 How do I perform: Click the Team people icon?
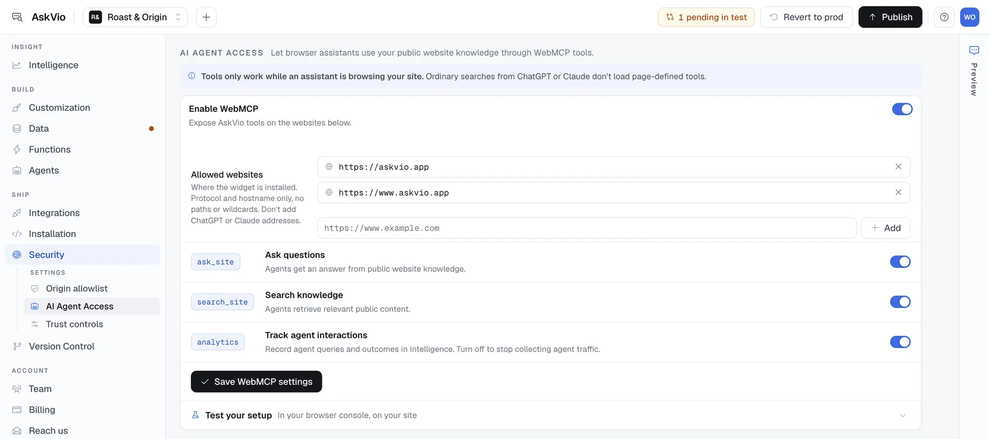pos(17,389)
